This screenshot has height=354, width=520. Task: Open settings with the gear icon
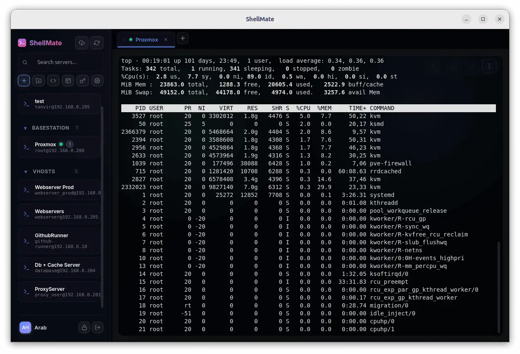(x=98, y=81)
